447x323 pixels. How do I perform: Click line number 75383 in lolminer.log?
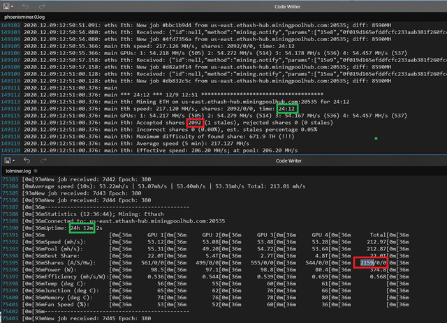click(10, 179)
